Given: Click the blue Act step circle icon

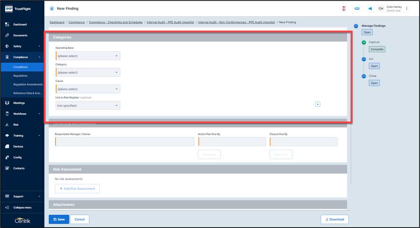Looking at the screenshot, I should click(x=364, y=59).
